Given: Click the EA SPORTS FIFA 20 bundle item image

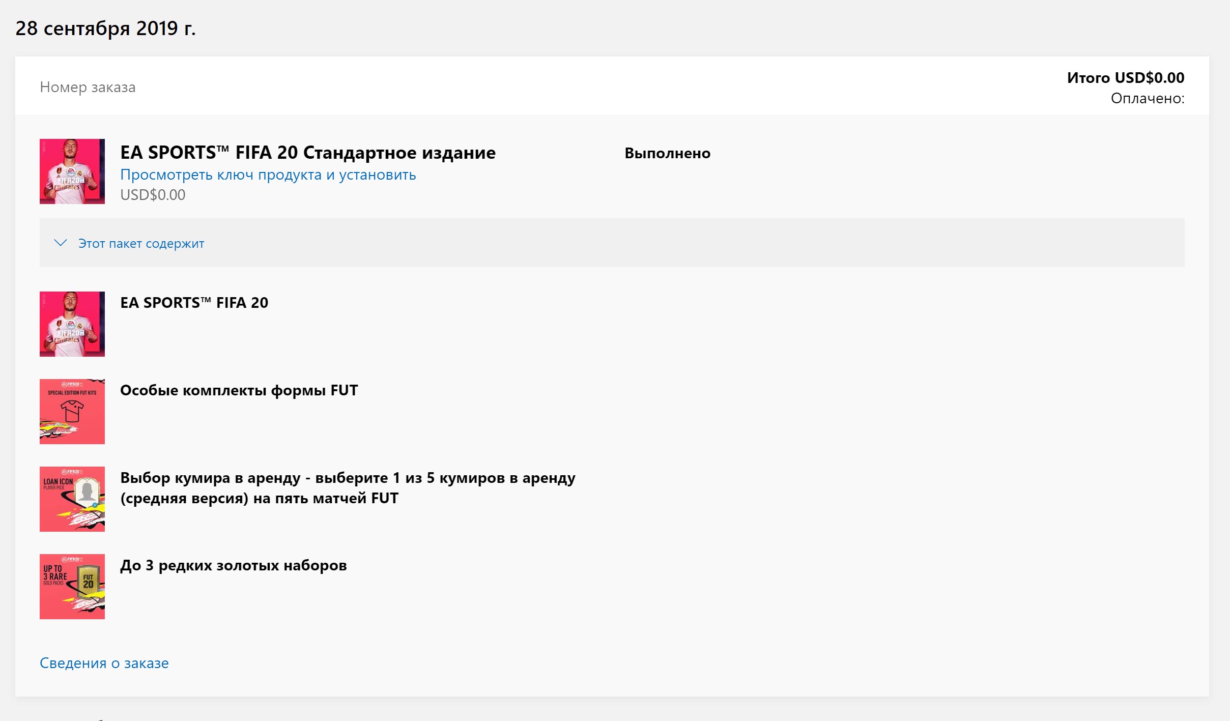Looking at the screenshot, I should coord(72,324).
